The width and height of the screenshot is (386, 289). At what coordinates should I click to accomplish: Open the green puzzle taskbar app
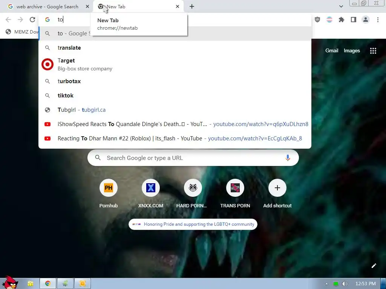pyautogui.click(x=65, y=284)
